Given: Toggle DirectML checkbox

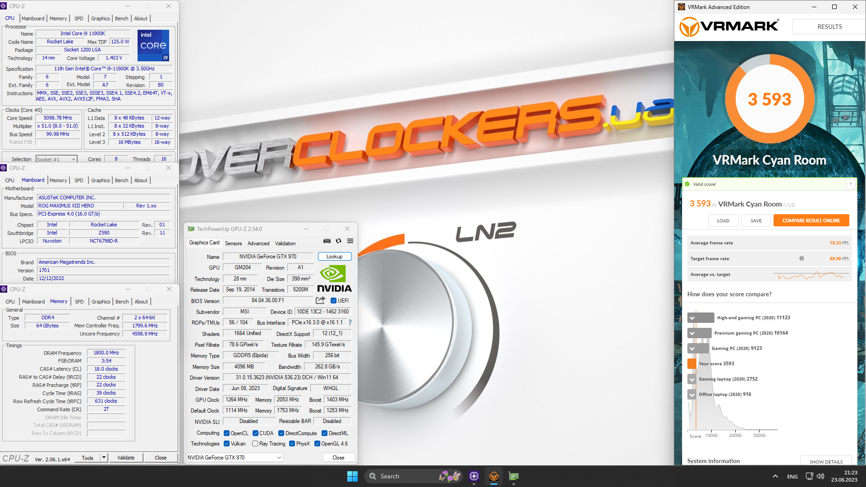Looking at the screenshot, I should click(x=325, y=433).
